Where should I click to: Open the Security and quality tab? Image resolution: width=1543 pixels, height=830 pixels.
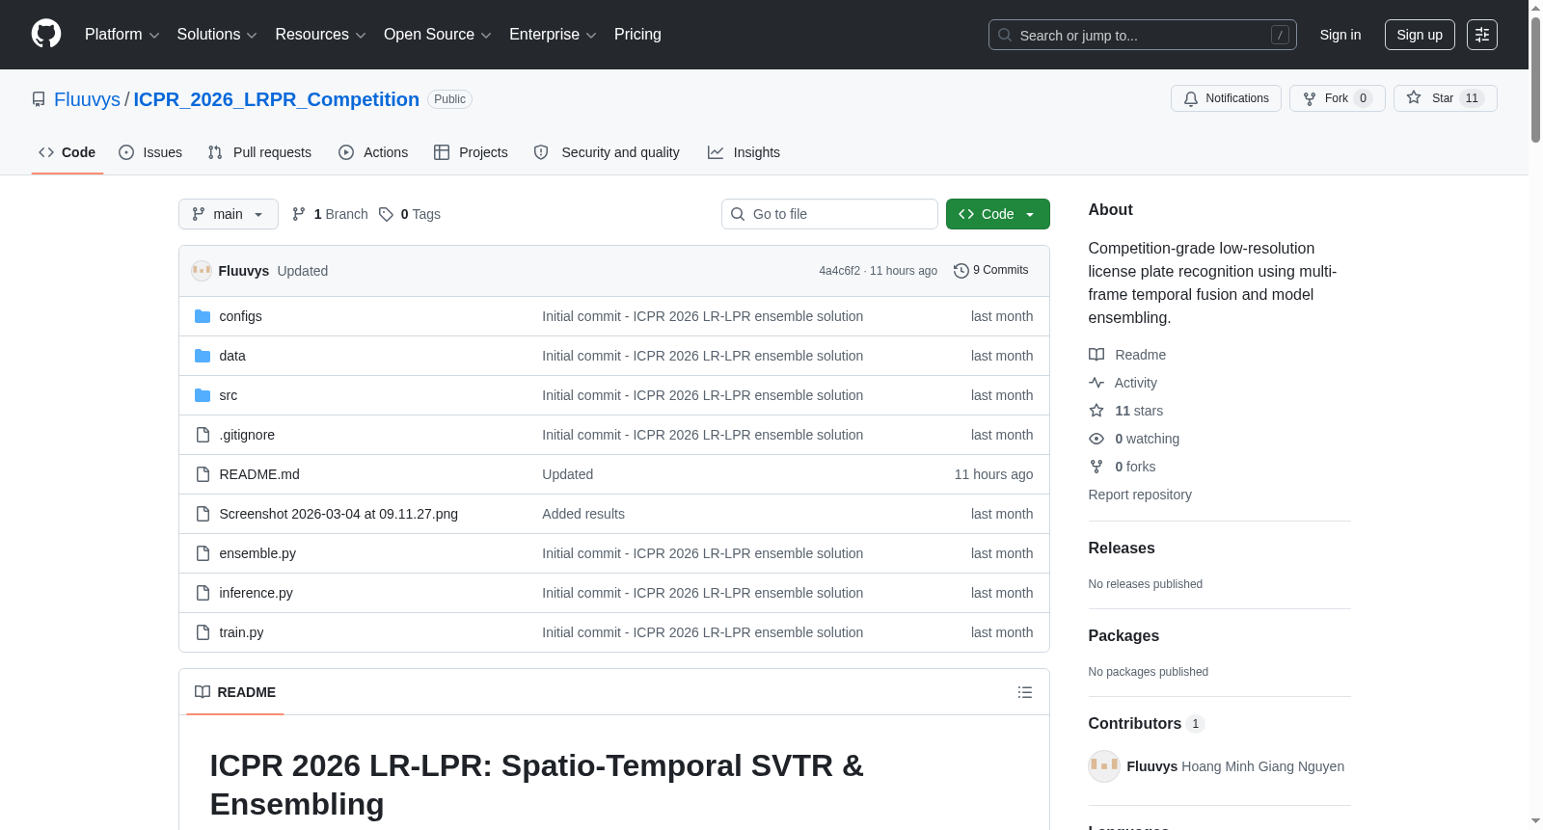607,152
